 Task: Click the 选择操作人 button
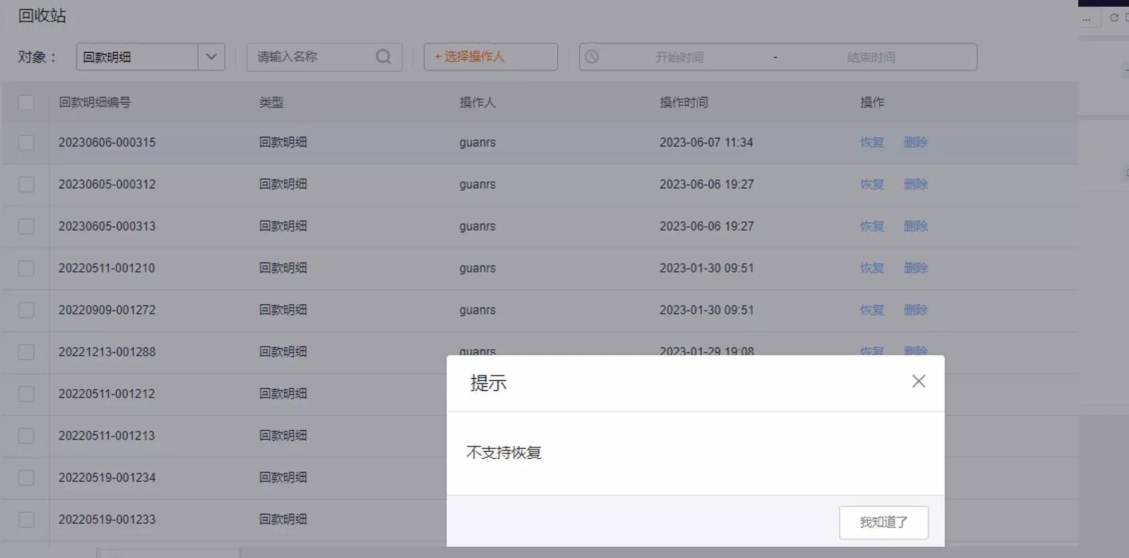490,57
